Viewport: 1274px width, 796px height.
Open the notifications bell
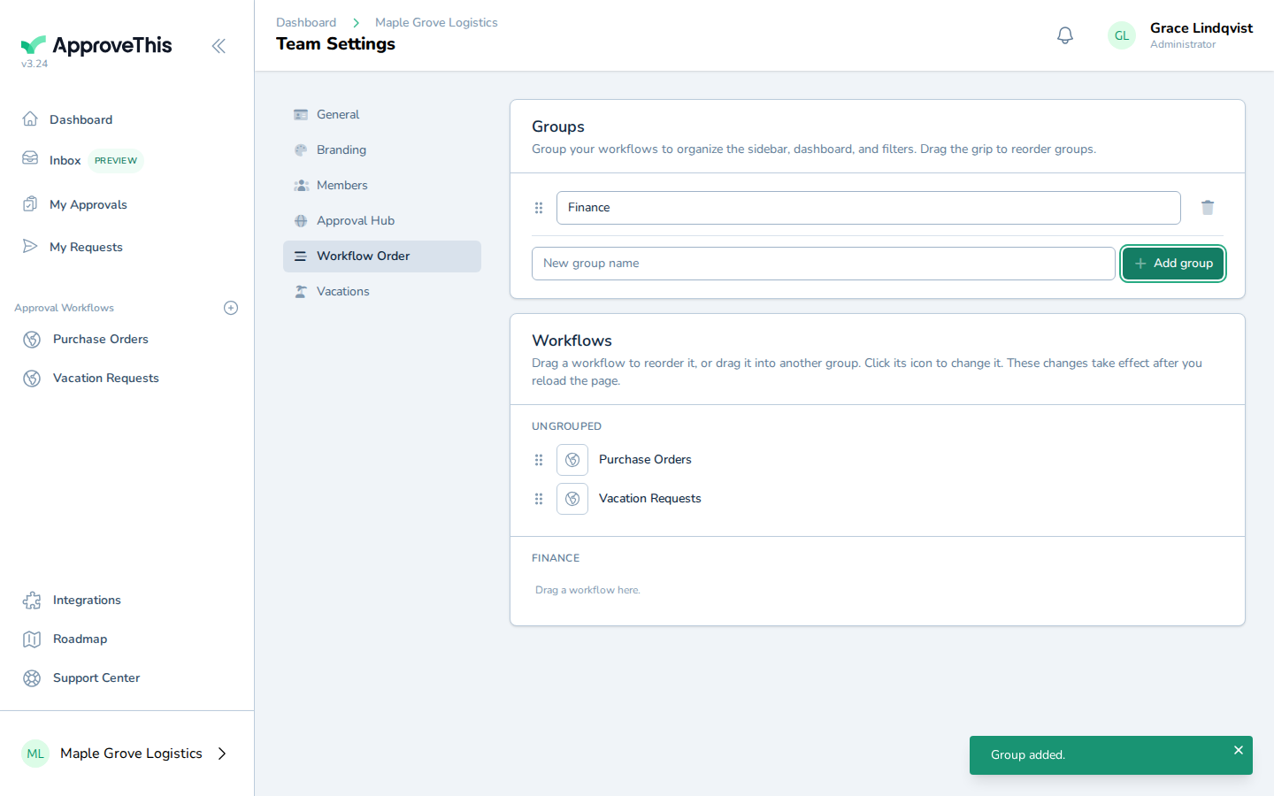(1065, 35)
